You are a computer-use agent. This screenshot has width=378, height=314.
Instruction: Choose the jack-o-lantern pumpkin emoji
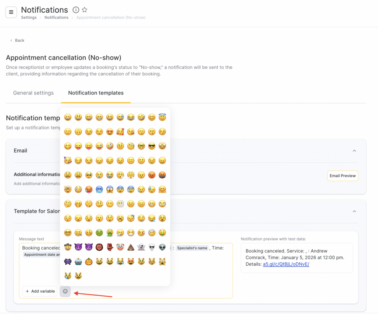point(89,262)
